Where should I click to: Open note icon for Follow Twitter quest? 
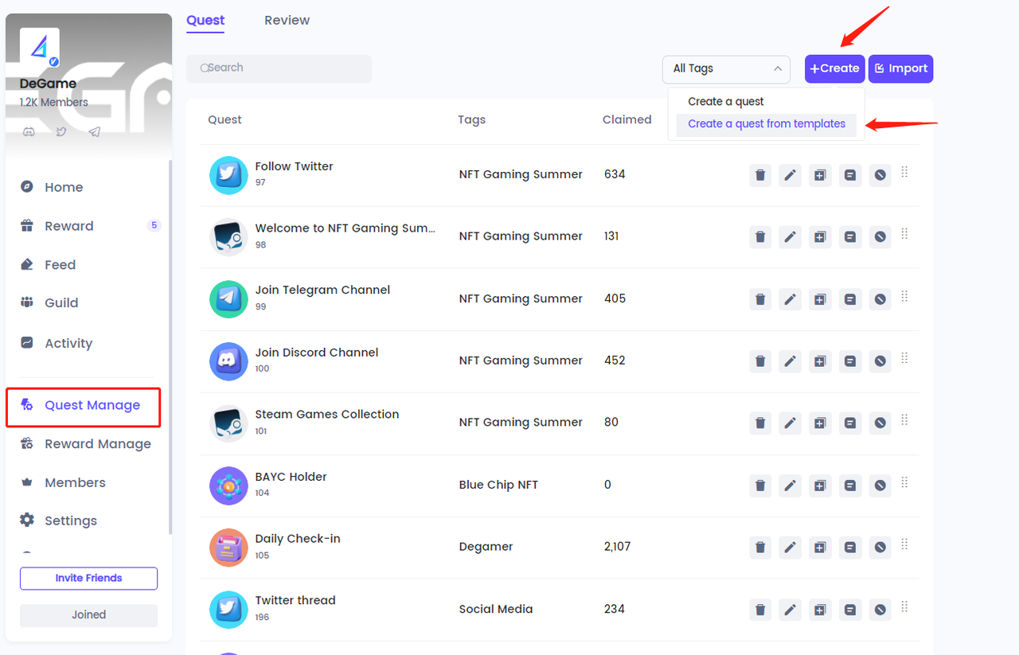850,175
